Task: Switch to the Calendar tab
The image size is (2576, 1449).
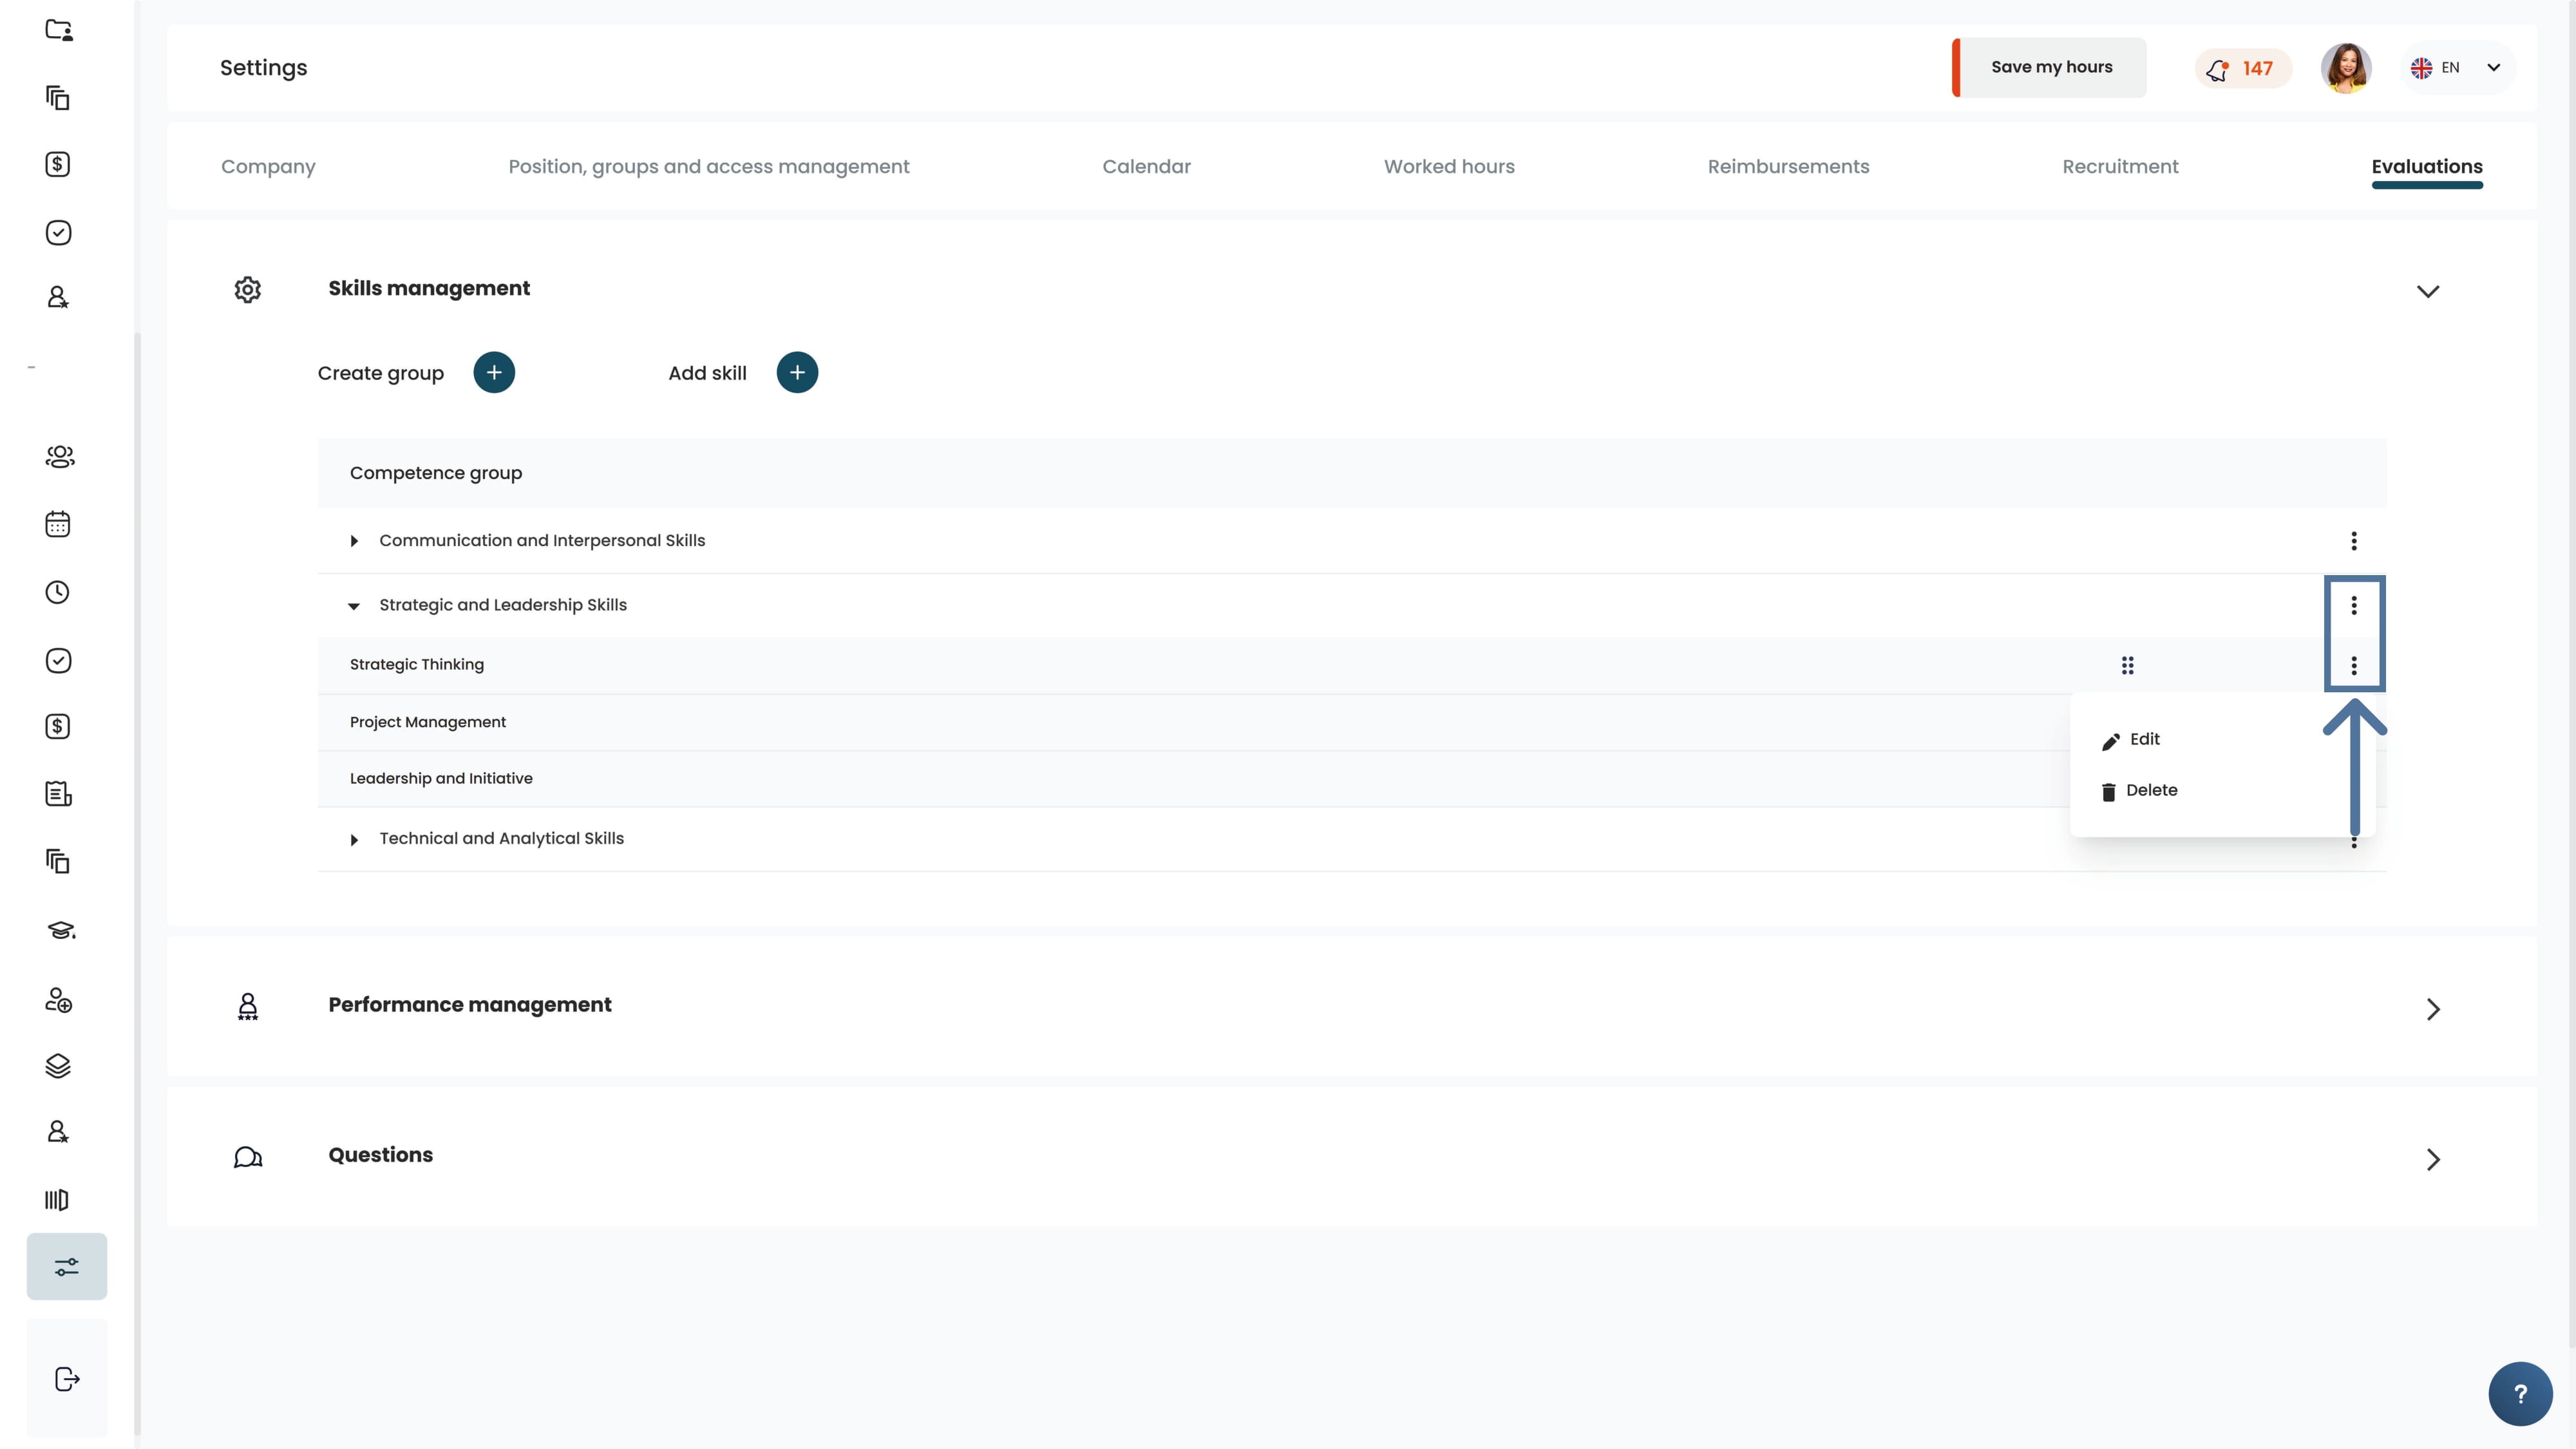Action: (1146, 167)
